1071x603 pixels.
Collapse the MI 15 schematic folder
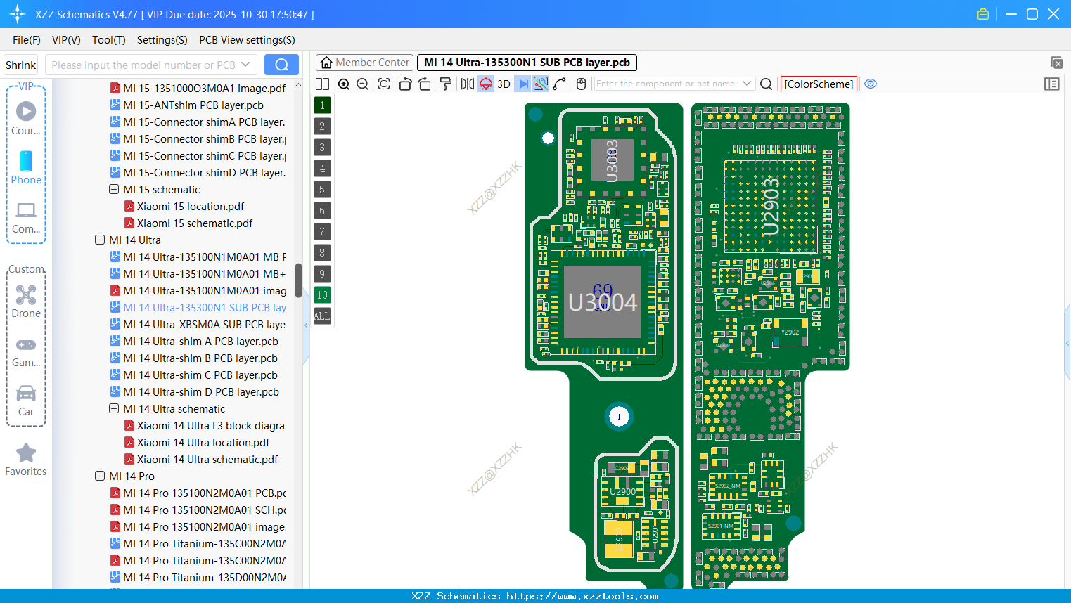point(113,189)
